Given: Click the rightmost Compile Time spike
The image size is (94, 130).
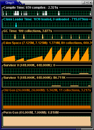Looking at the screenshot, I should 90,13.
